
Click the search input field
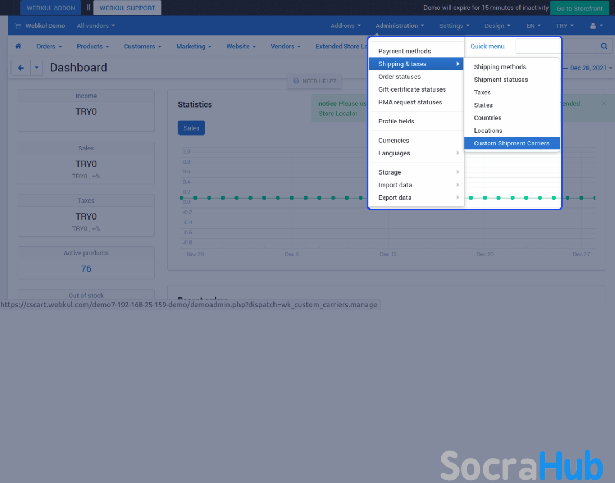coord(556,46)
